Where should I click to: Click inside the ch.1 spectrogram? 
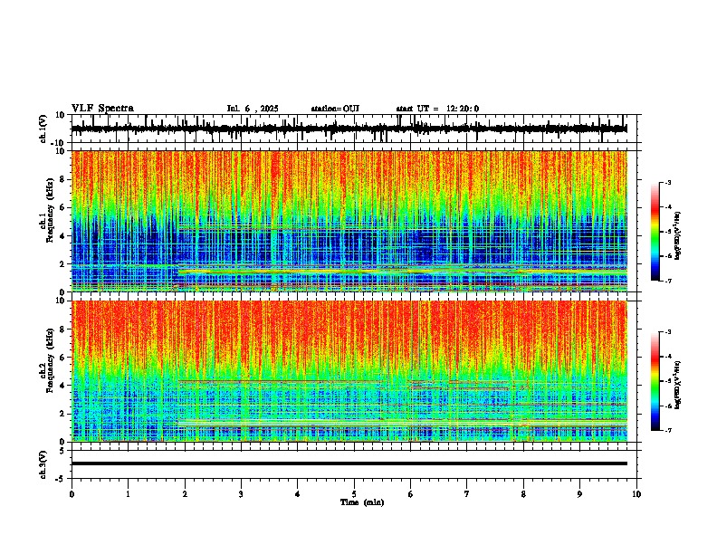tap(349, 221)
